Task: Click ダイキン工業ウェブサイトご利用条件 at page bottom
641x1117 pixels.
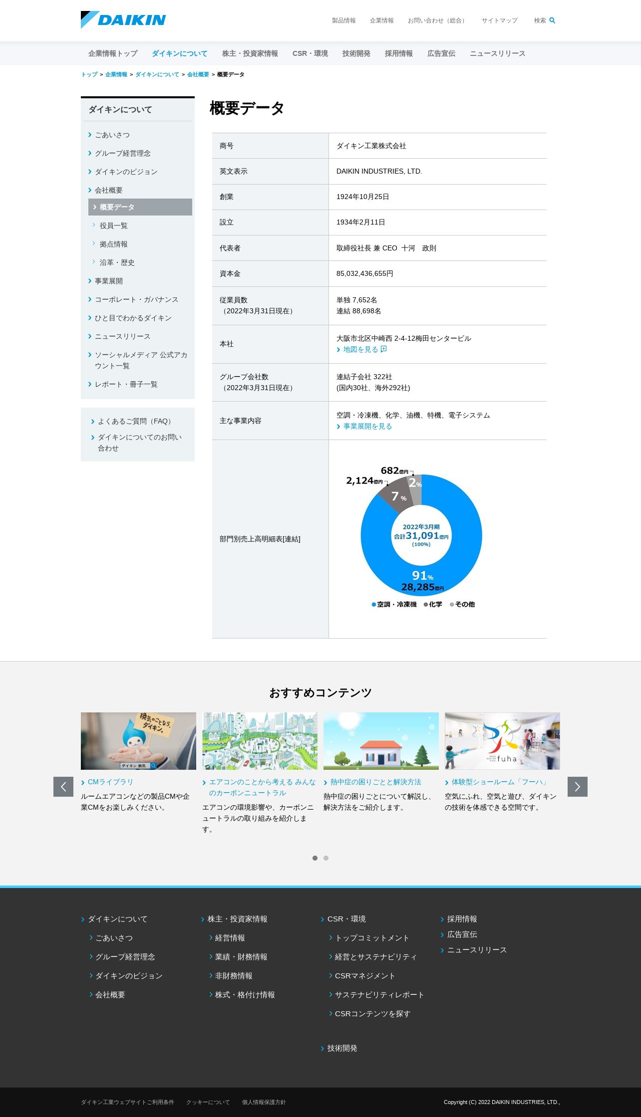Action: tap(128, 1102)
